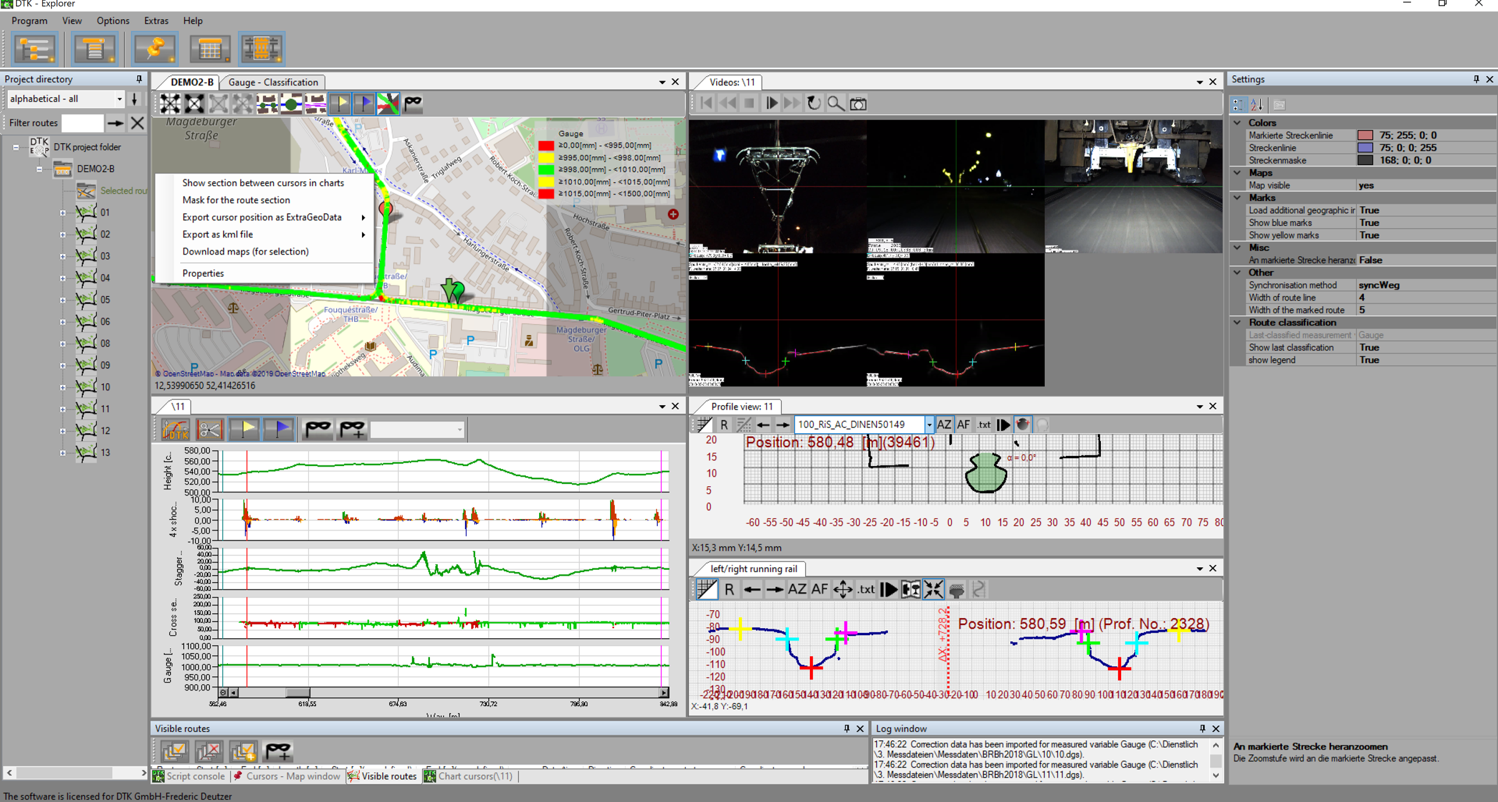Open the alphabetical - all dropdown
This screenshot has width=1498, height=802.
click(119, 99)
